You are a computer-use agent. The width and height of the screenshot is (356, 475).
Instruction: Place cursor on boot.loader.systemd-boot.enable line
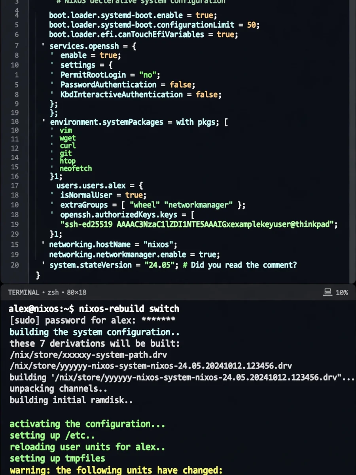click(x=133, y=15)
